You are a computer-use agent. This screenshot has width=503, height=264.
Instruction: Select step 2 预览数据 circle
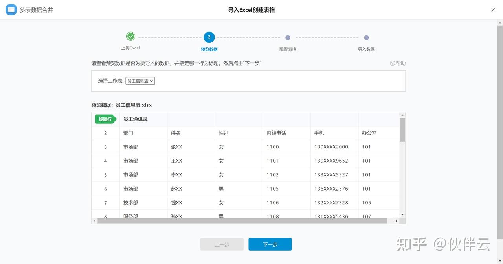[x=209, y=37]
